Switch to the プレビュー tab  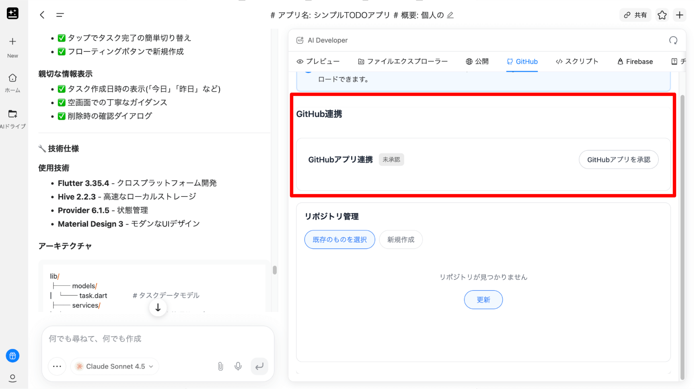318,61
